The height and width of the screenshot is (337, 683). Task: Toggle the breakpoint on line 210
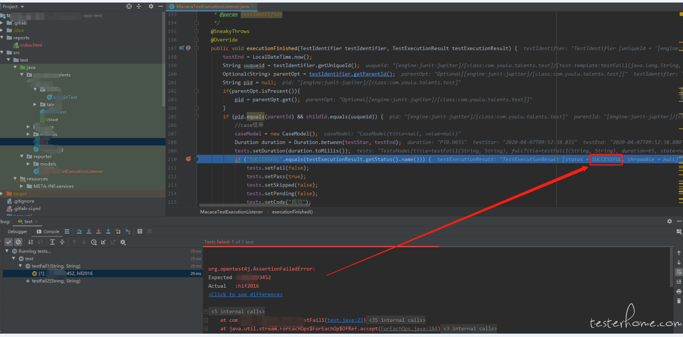[188, 159]
